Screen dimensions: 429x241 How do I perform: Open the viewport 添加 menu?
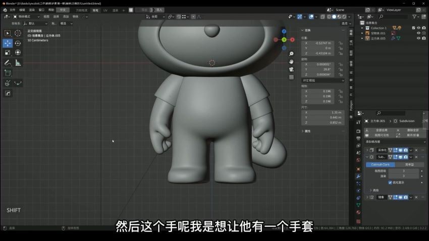[x=66, y=17]
